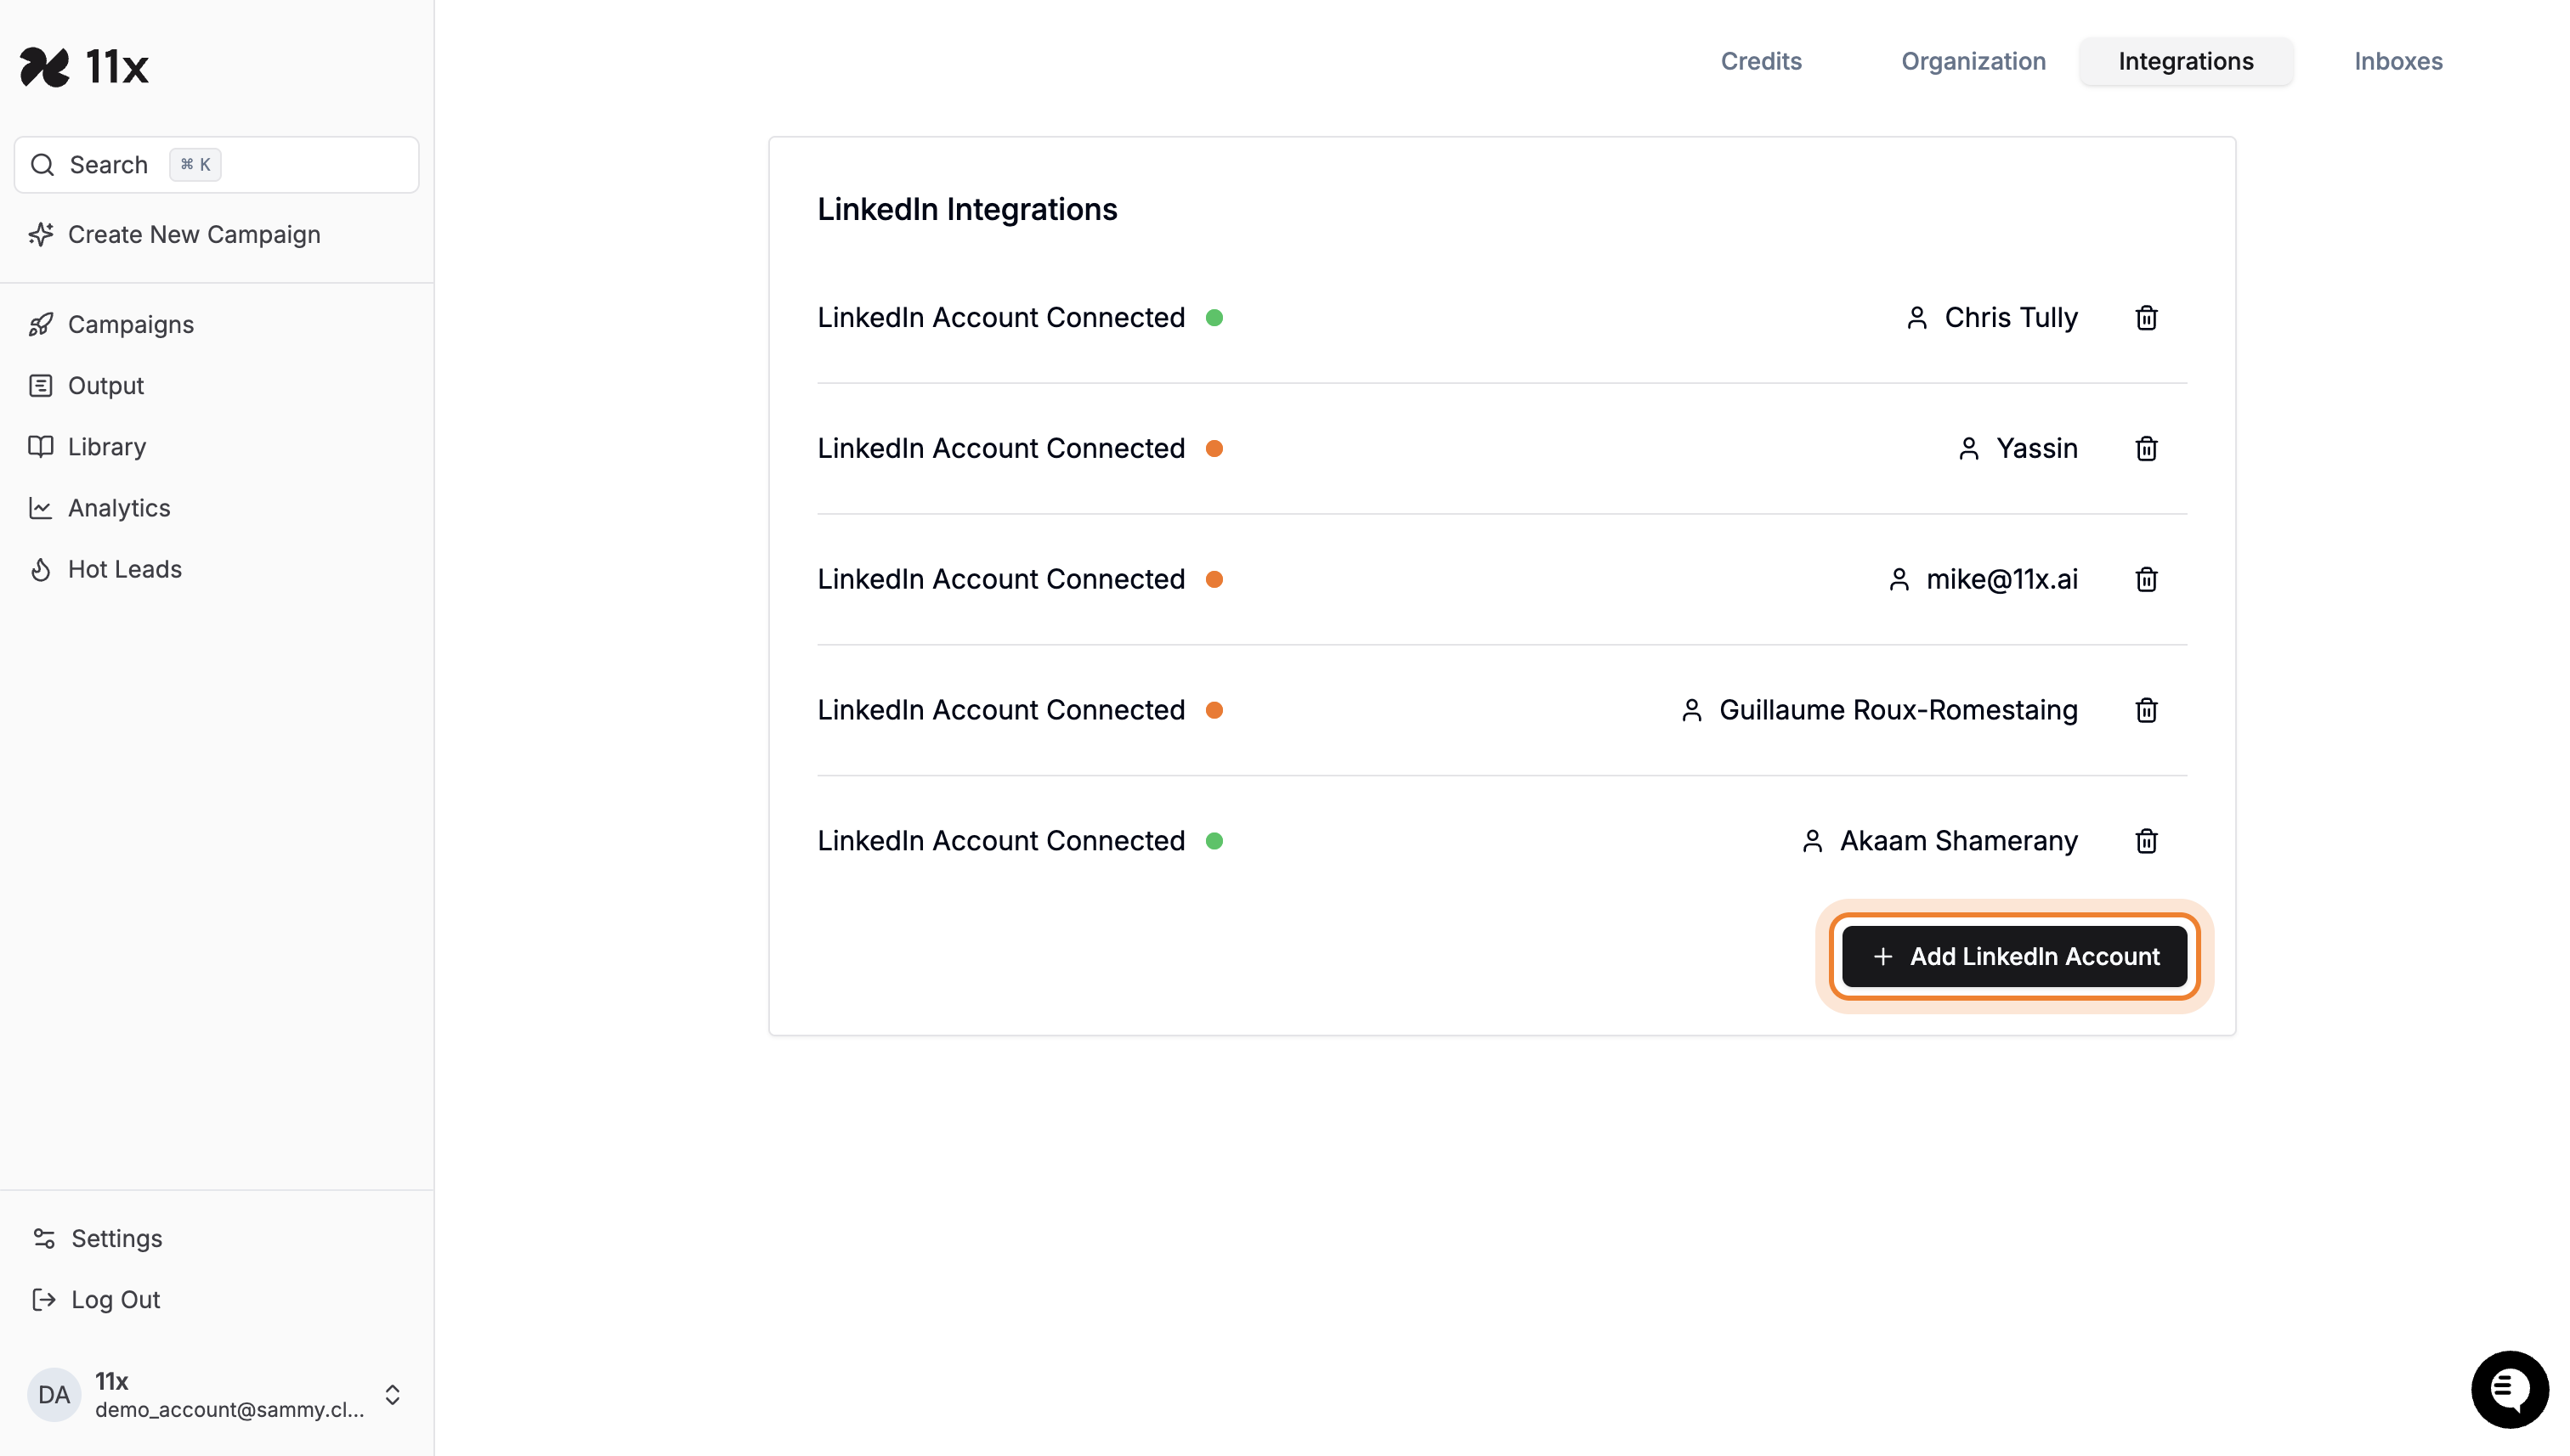This screenshot has width=2570, height=1456.
Task: Delete the mike@11x.ai LinkedIn account
Action: pos(2146,579)
